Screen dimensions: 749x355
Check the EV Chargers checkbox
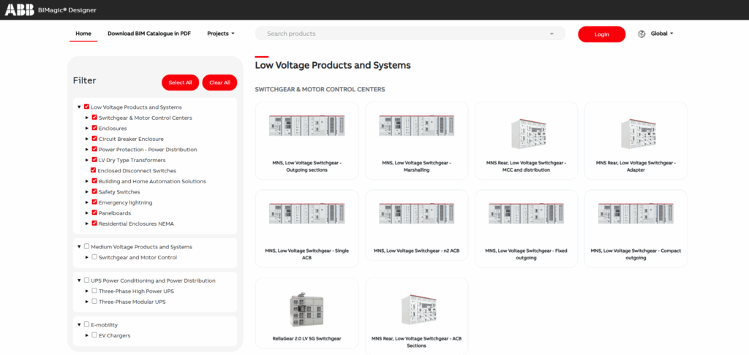coord(94,335)
